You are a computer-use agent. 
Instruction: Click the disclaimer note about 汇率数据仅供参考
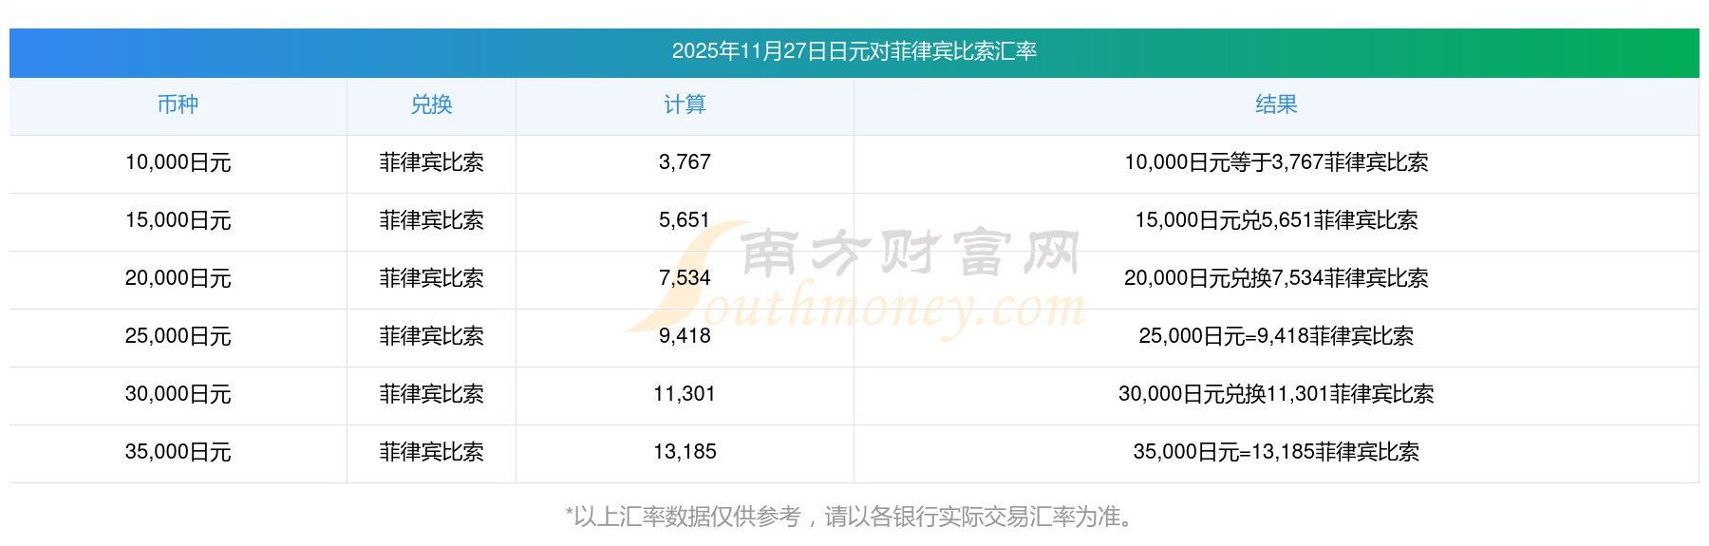pos(850,517)
